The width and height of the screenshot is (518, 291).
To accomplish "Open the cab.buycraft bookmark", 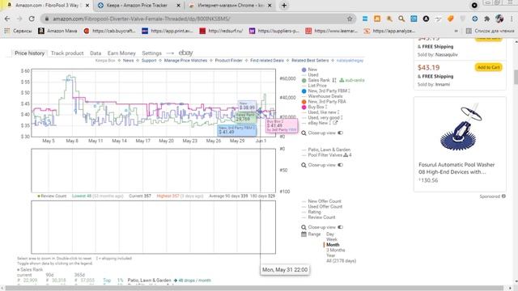I will (x=110, y=31).
